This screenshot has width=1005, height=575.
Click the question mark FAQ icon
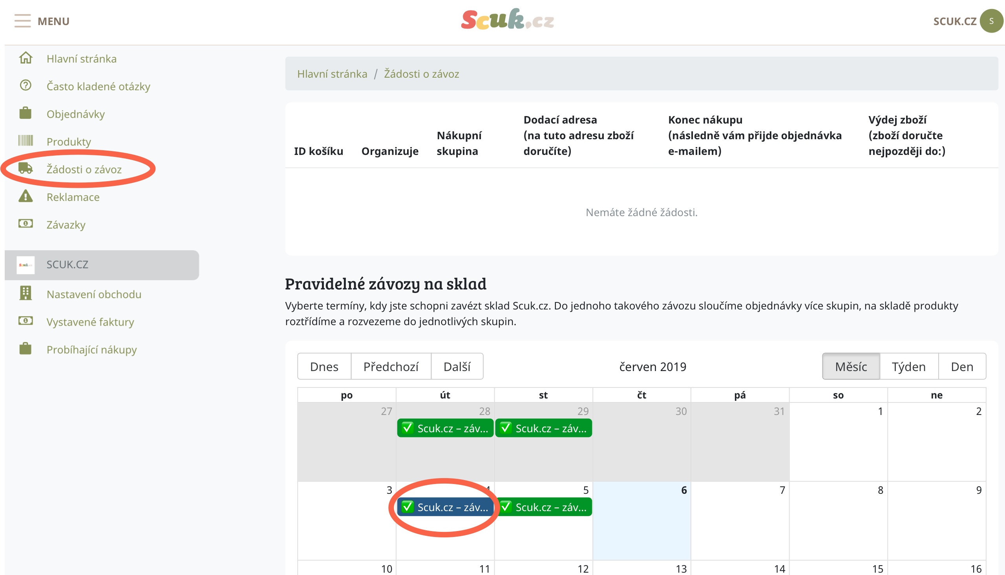click(26, 85)
